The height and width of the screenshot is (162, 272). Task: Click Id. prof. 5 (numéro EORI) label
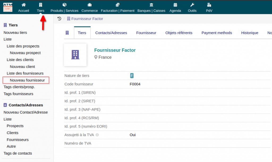86,126
